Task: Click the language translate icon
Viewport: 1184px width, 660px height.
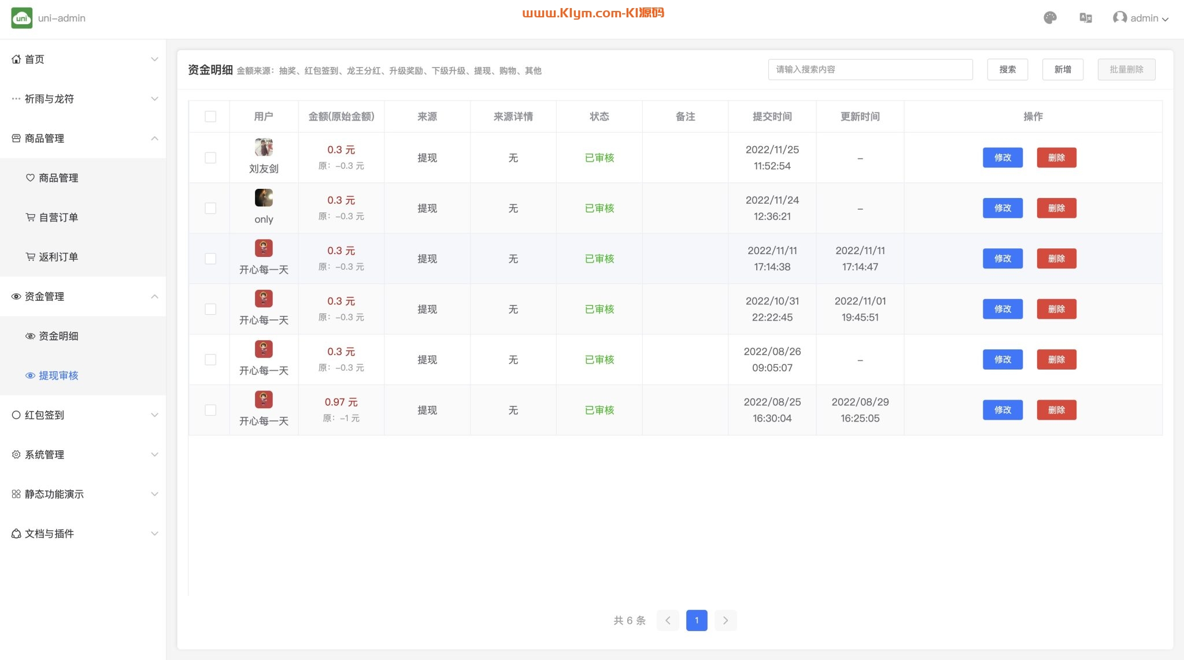Action: (x=1085, y=18)
